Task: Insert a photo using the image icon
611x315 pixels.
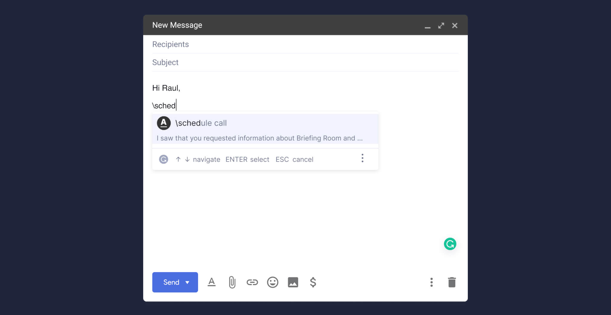Action: 293,282
